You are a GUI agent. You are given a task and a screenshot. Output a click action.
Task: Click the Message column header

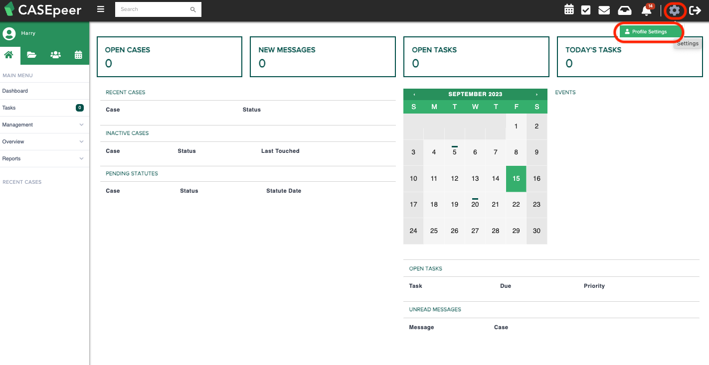[x=421, y=327]
